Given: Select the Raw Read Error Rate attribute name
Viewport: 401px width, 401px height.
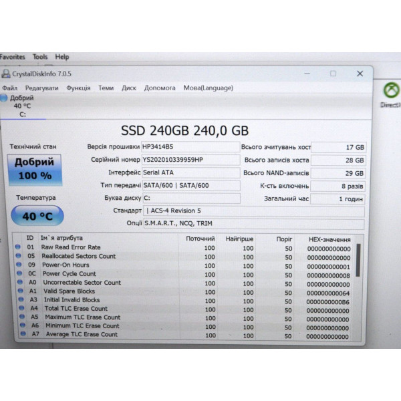Looking at the screenshot, I should 71,247.
